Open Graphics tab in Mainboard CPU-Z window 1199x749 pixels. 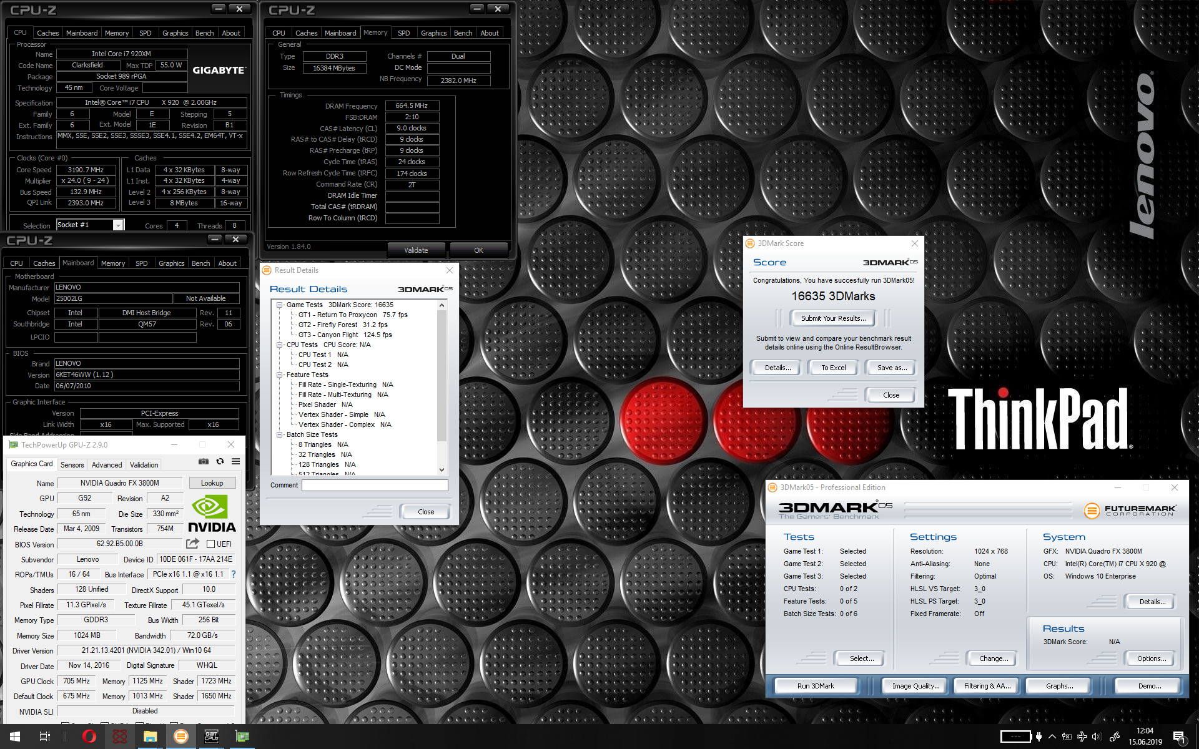(x=171, y=263)
